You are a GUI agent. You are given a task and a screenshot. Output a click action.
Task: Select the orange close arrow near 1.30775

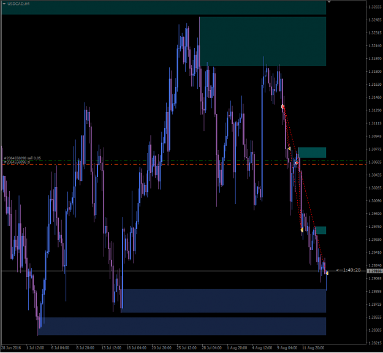point(289,148)
